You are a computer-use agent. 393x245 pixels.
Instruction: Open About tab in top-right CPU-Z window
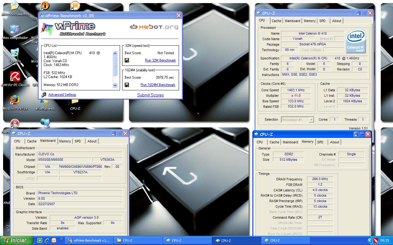(337, 21)
